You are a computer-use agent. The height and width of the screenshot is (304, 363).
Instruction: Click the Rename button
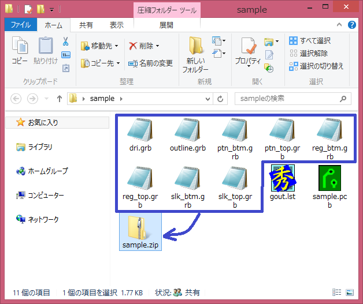click(150, 63)
